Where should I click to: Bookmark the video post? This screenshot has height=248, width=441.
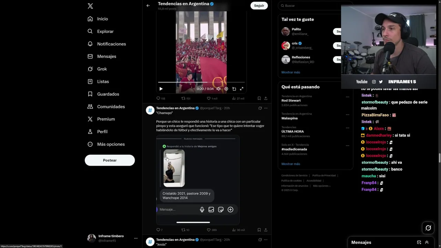259,99
